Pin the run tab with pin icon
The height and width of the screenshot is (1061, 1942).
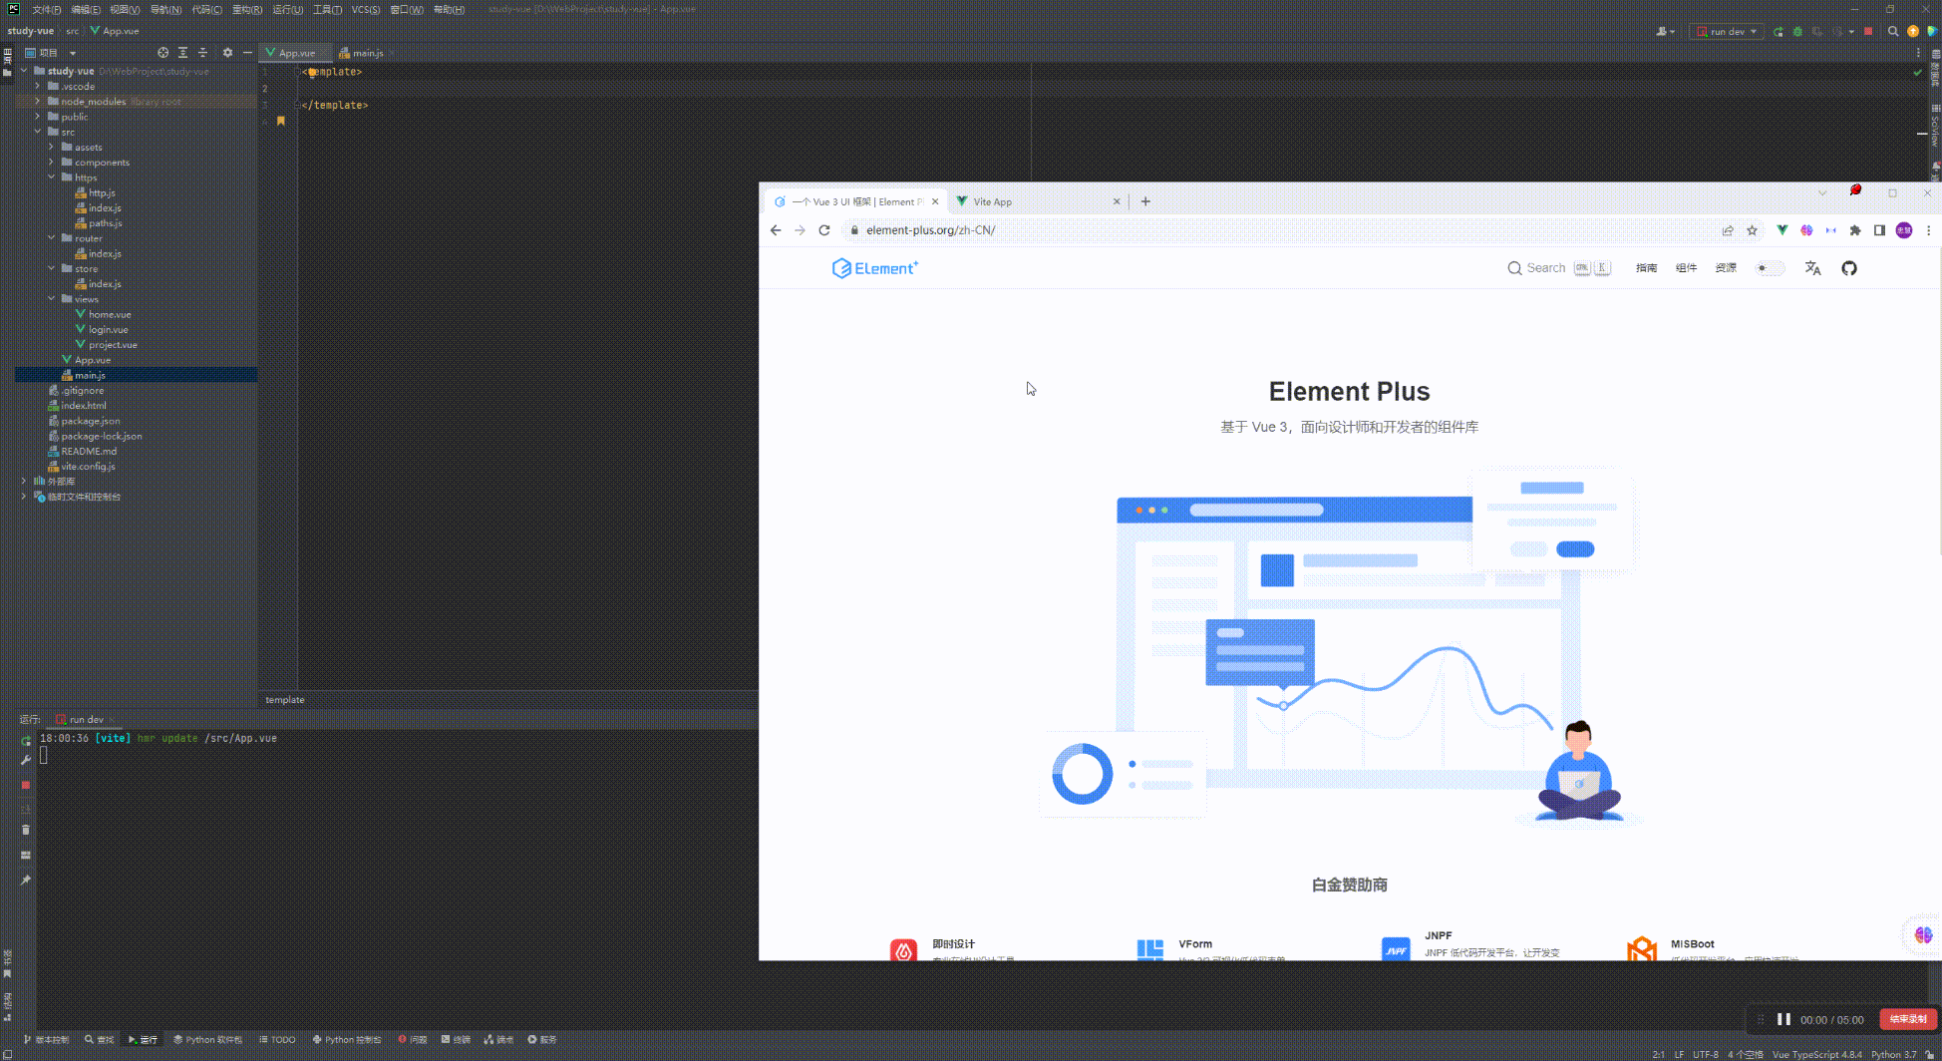(26, 880)
